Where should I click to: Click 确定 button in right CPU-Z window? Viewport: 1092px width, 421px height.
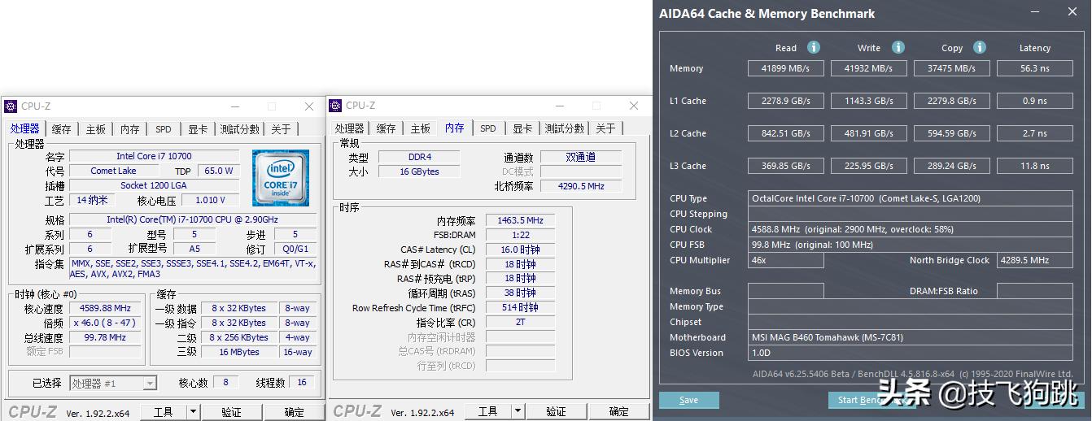(x=618, y=411)
